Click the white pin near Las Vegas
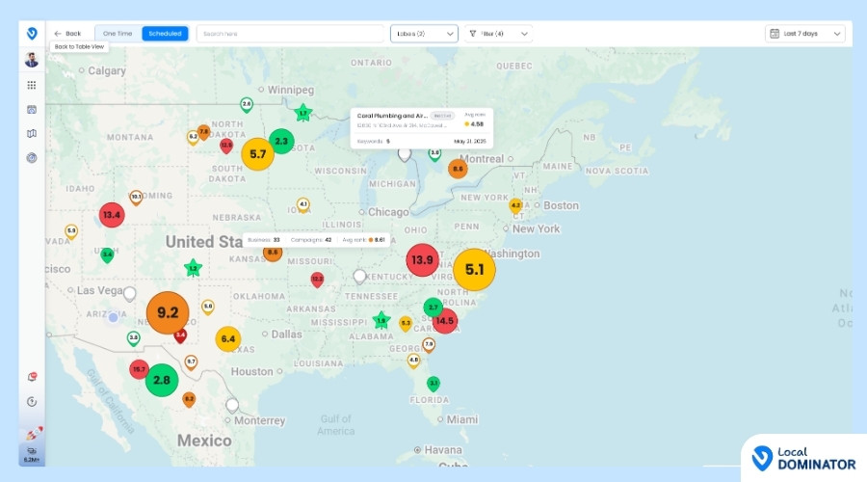 129,294
